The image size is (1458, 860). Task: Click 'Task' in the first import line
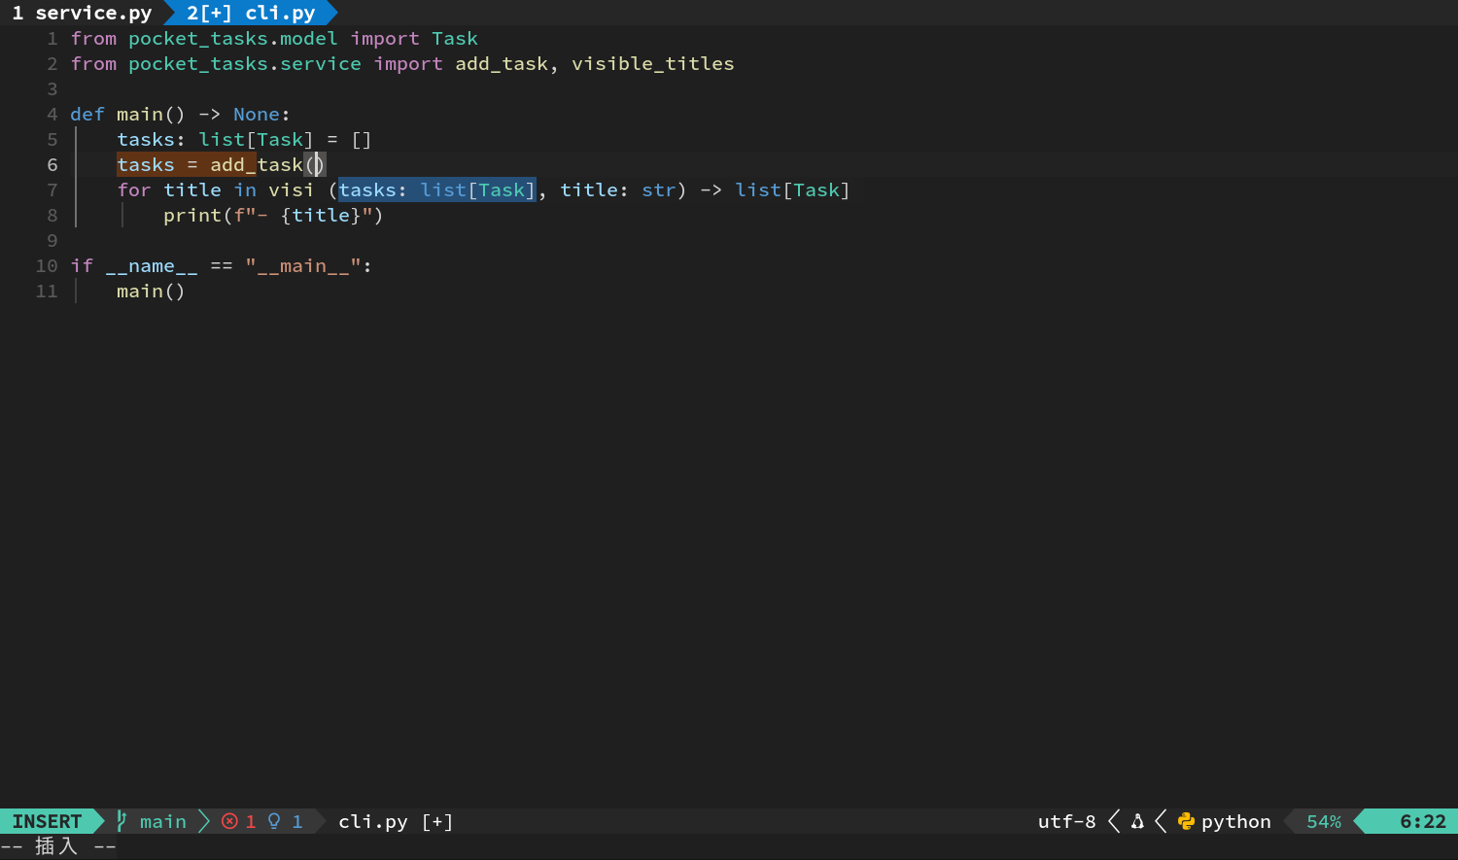click(x=455, y=39)
